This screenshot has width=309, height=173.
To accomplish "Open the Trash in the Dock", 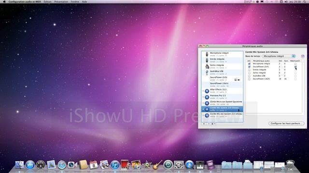I will pyautogui.click(x=290, y=165).
